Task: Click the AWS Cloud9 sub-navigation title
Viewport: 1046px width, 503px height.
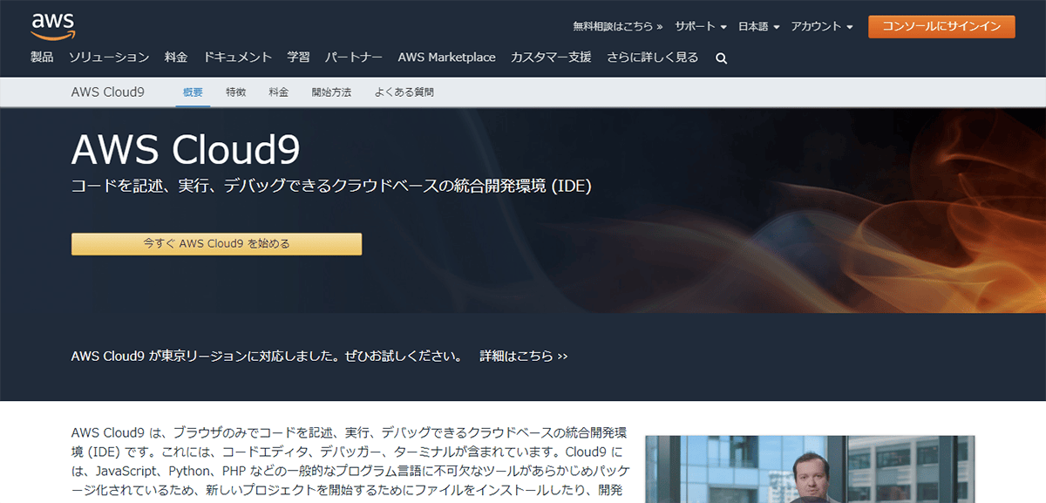Action: coord(108,92)
